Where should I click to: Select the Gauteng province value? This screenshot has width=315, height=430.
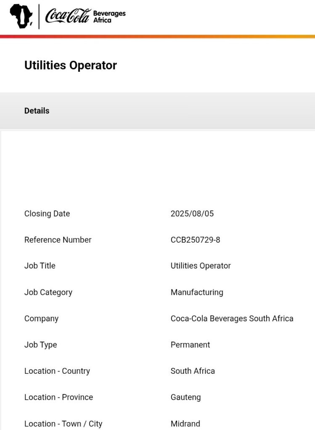pos(185,397)
